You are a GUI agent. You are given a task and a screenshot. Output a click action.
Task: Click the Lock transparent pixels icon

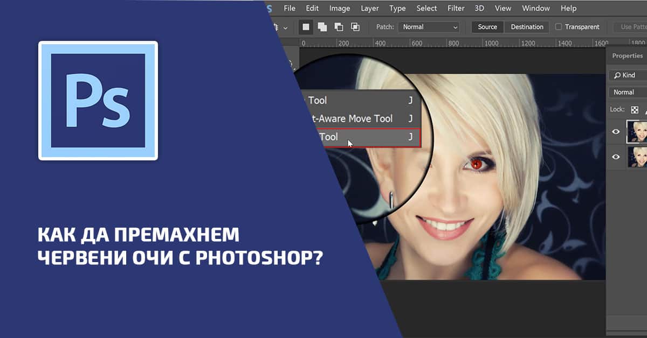point(635,109)
